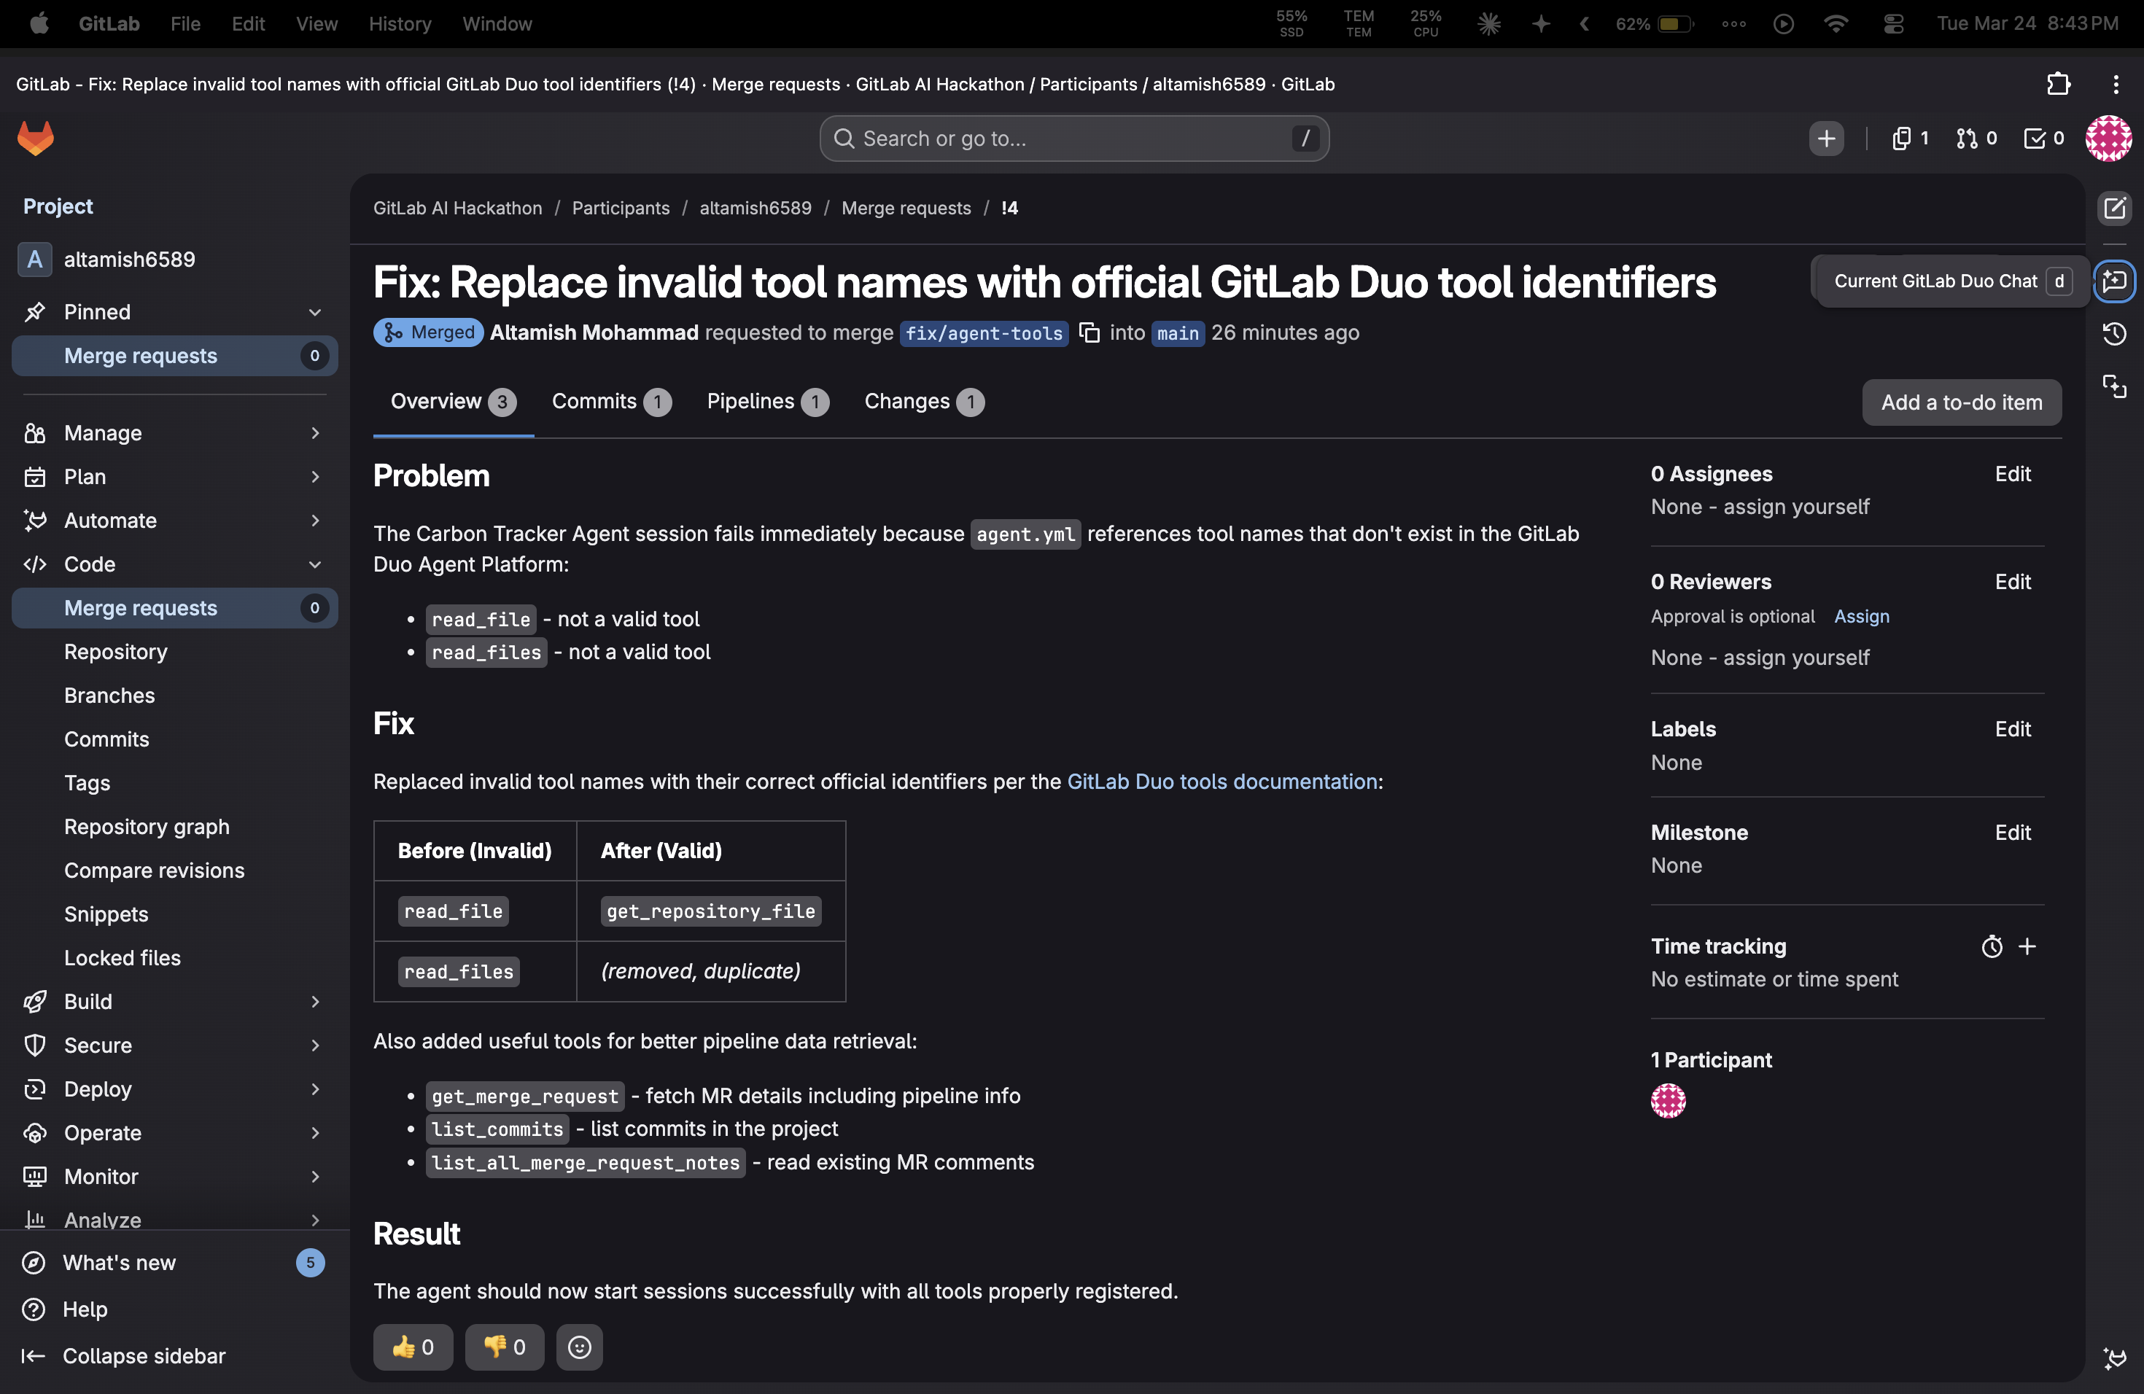Viewport: 2144px width, 1394px height.
Task: Click the add emoji reaction smiley button
Action: point(579,1347)
